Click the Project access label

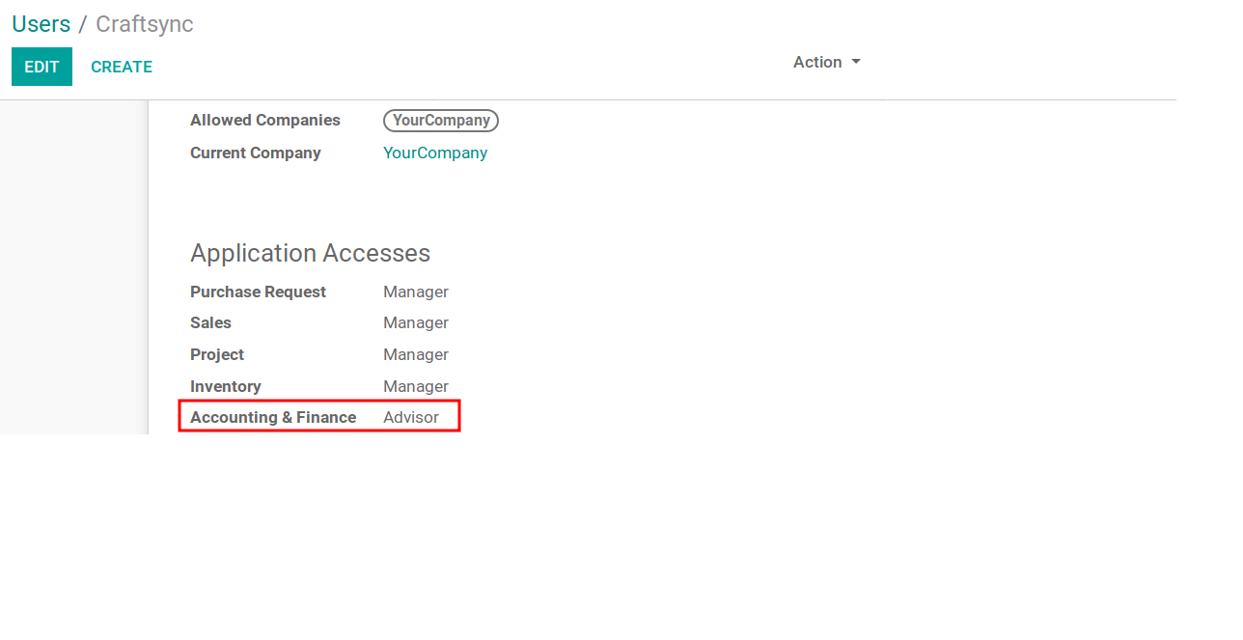(x=216, y=354)
